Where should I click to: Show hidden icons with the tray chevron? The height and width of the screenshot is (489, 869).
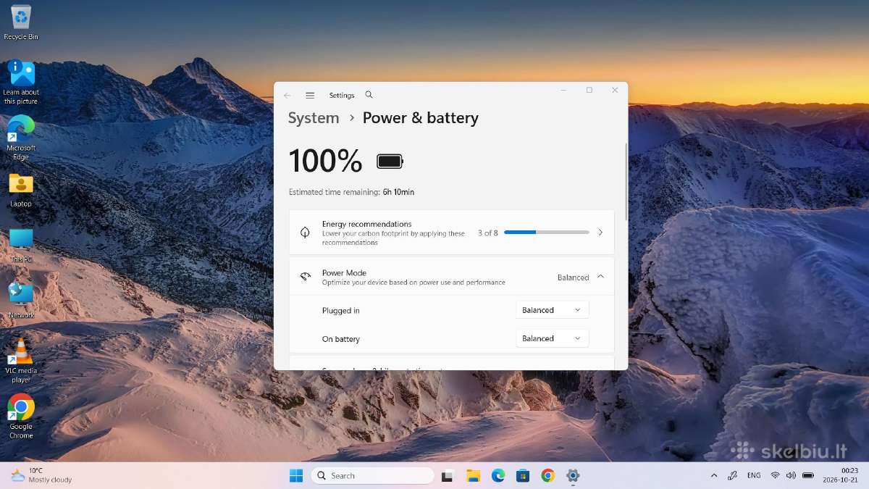tap(714, 476)
